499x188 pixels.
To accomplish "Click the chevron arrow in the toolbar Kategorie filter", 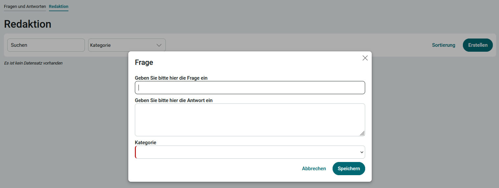I will [x=159, y=45].
